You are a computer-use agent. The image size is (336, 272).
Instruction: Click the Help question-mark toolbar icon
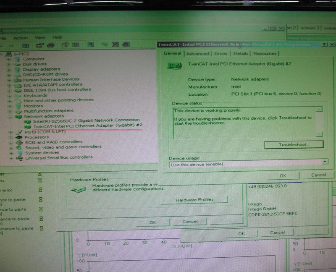click(x=65, y=45)
